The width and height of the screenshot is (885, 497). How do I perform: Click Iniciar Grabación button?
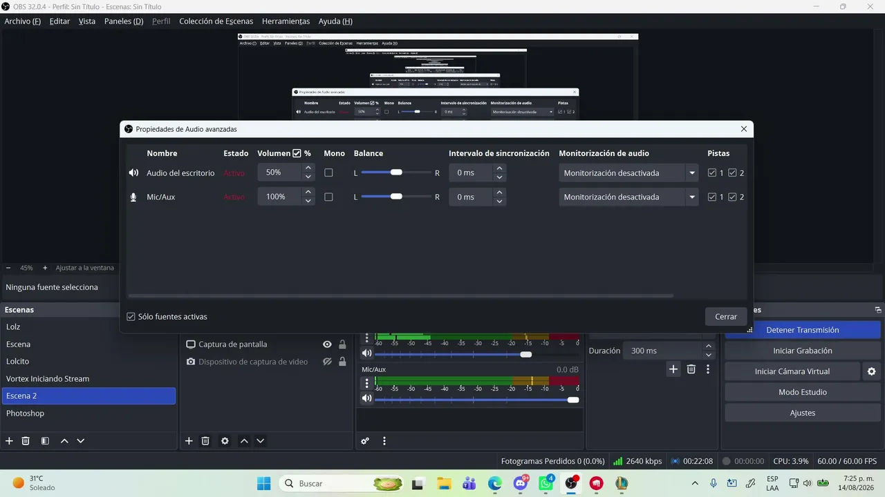803,351
